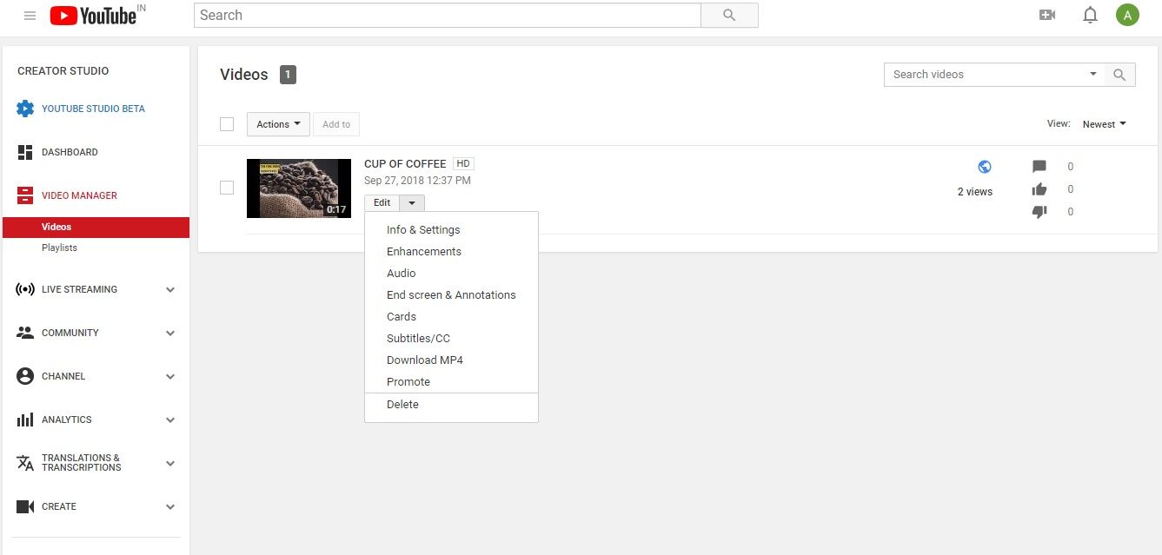Open the coffee beans video thumbnail
Image resolution: width=1162 pixels, height=555 pixels.
click(299, 188)
